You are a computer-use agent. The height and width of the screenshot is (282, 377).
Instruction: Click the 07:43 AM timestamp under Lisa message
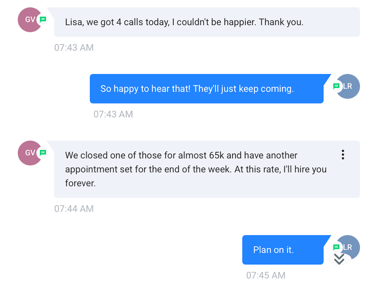74,48
